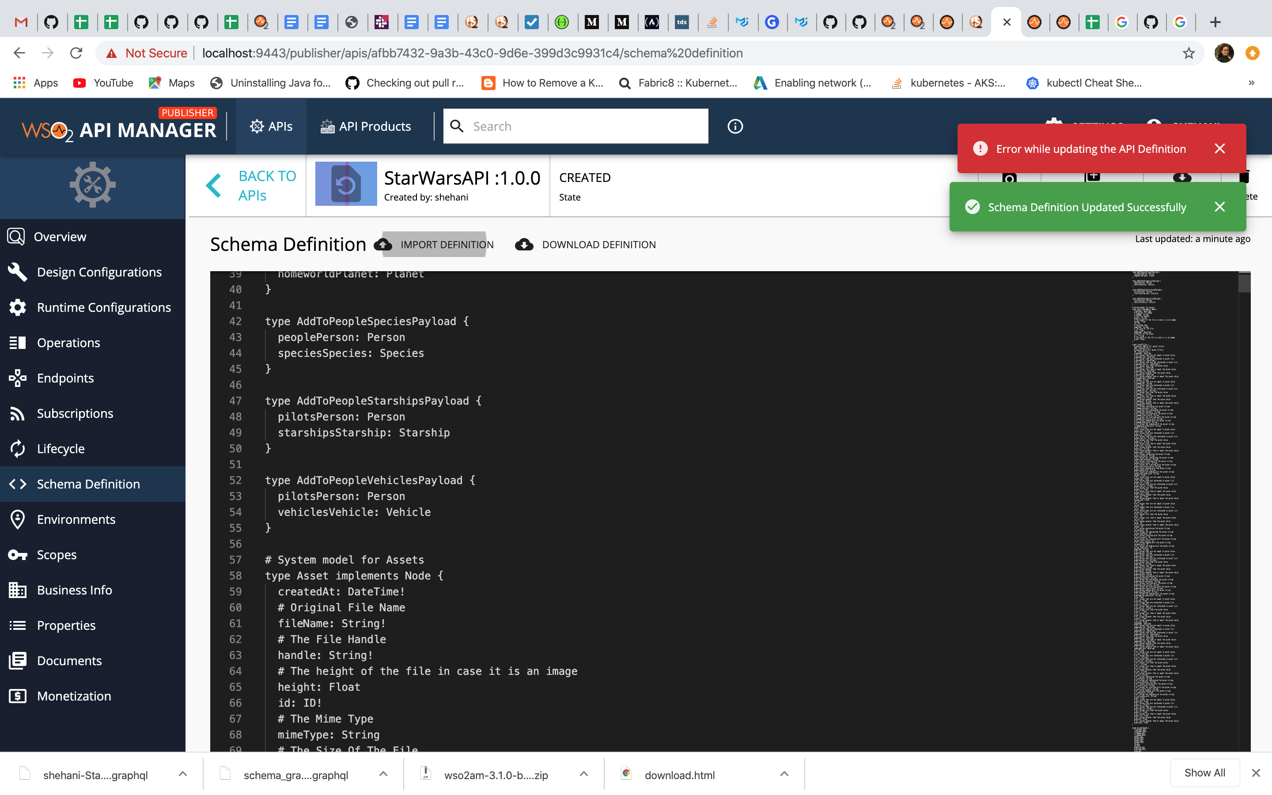Open the API Products tab

click(366, 126)
